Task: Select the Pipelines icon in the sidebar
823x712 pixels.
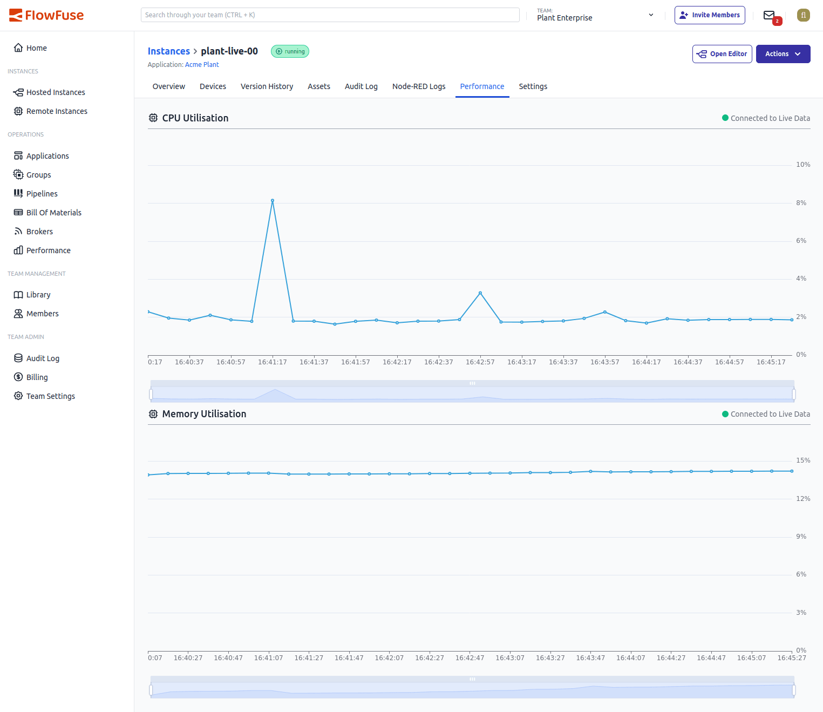Action: [18, 193]
